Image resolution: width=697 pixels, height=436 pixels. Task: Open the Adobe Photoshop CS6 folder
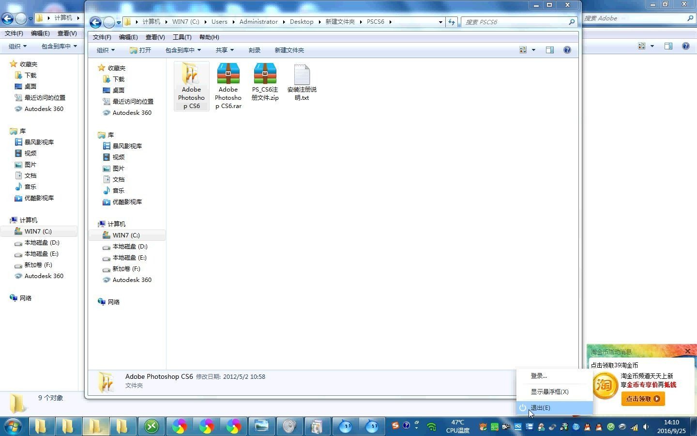point(191,86)
